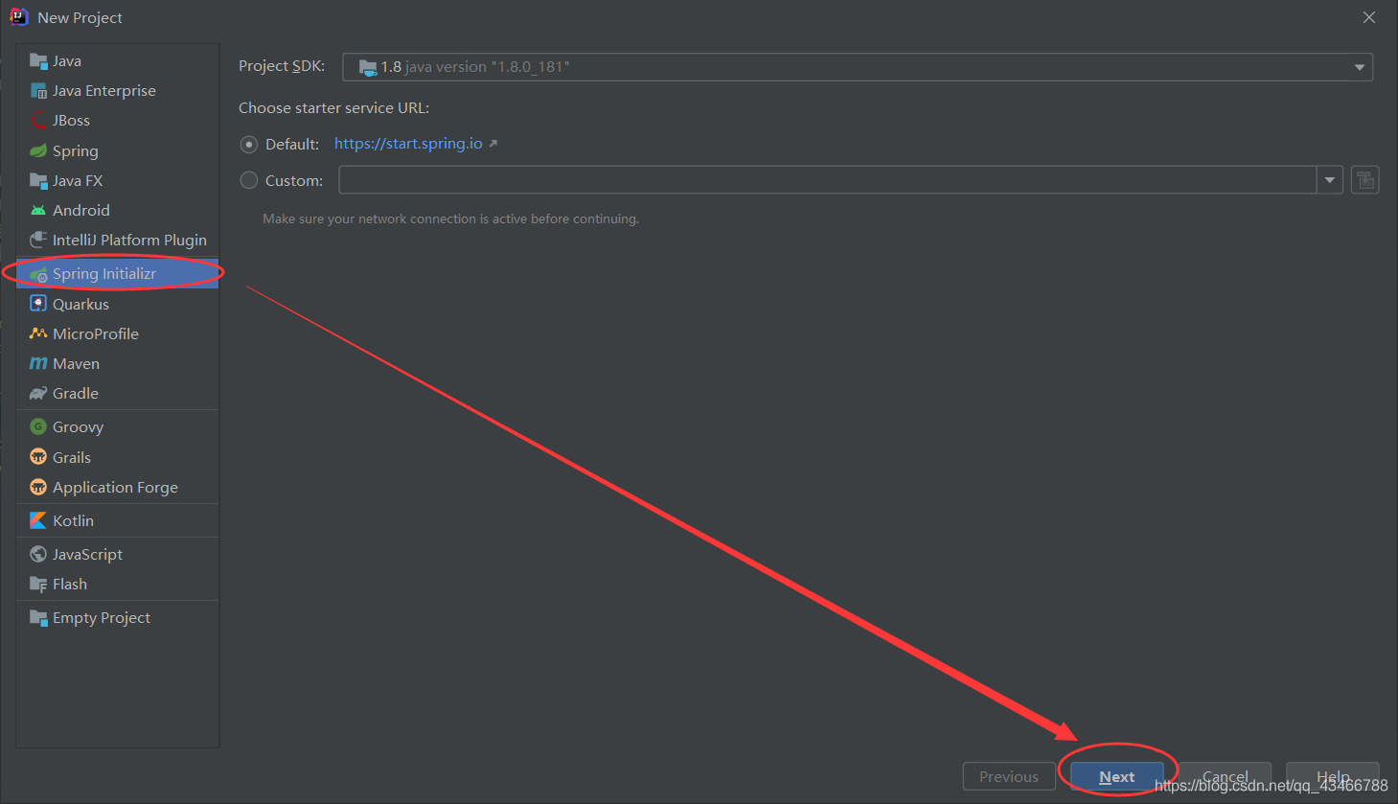Choose the IntelliJ Platform Plugin entry
The width and height of the screenshot is (1398, 804).
click(118, 241)
